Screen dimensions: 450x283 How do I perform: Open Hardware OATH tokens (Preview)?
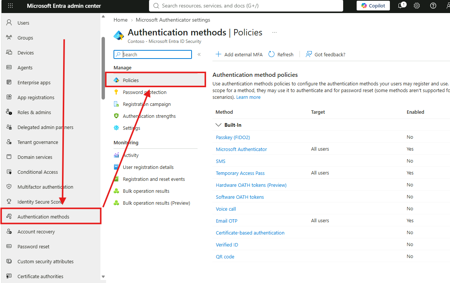tap(251, 185)
